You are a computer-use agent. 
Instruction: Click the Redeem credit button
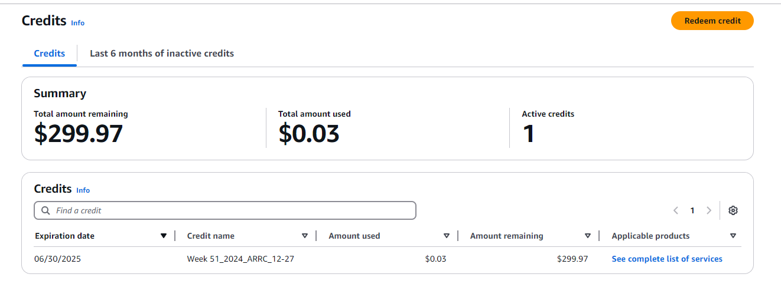712,21
